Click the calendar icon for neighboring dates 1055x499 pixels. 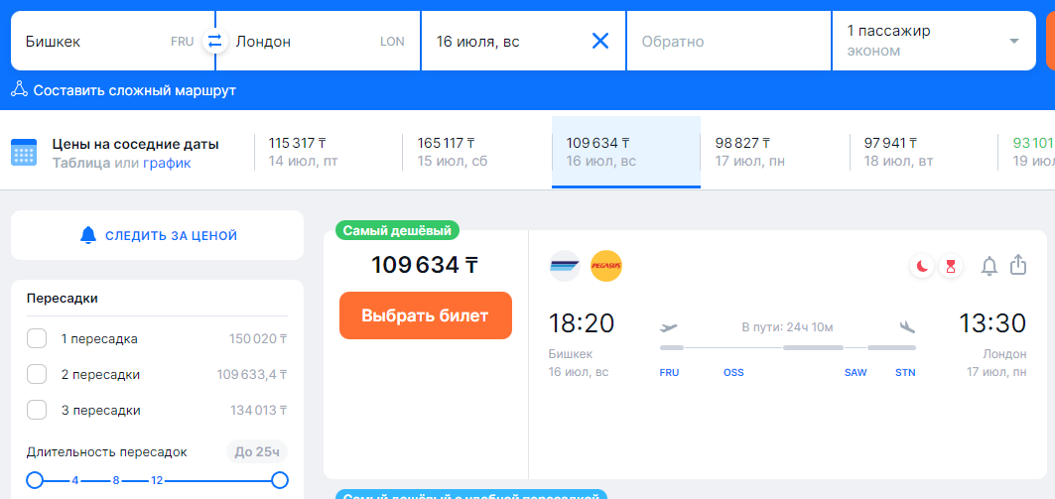pos(24,153)
